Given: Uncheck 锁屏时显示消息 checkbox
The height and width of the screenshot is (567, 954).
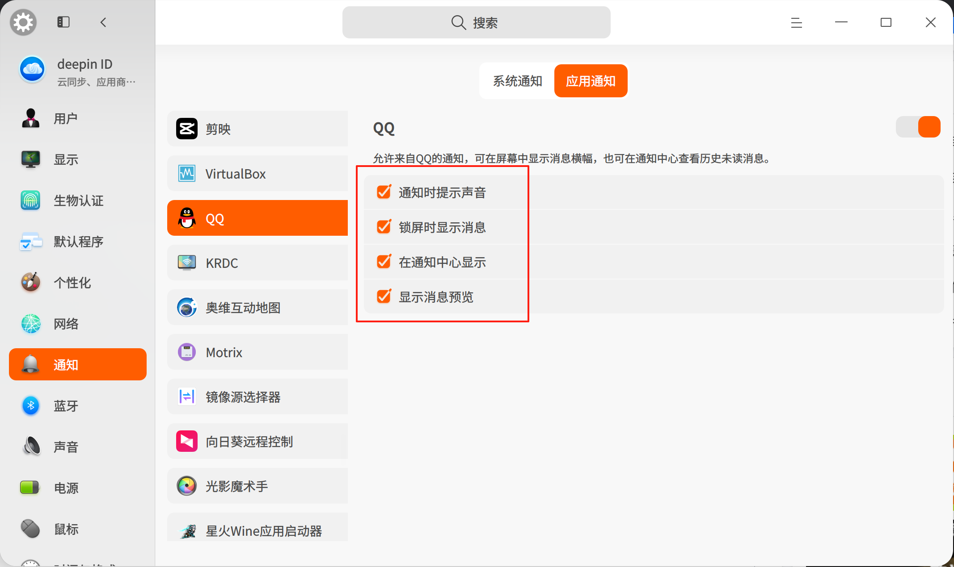Looking at the screenshot, I should pos(384,227).
